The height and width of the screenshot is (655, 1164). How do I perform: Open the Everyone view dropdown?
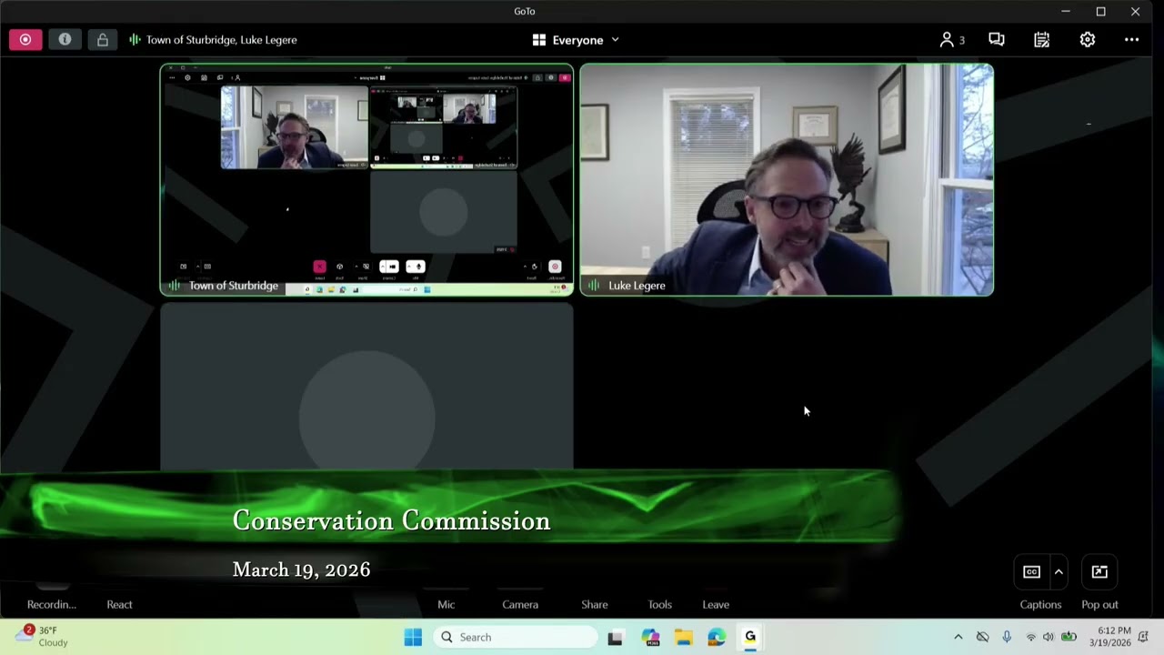tap(576, 40)
